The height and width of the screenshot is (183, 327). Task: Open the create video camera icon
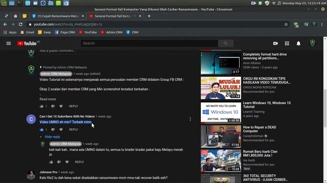click(275, 43)
